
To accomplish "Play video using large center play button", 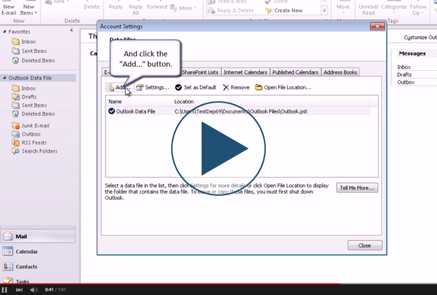I will 218,149.
